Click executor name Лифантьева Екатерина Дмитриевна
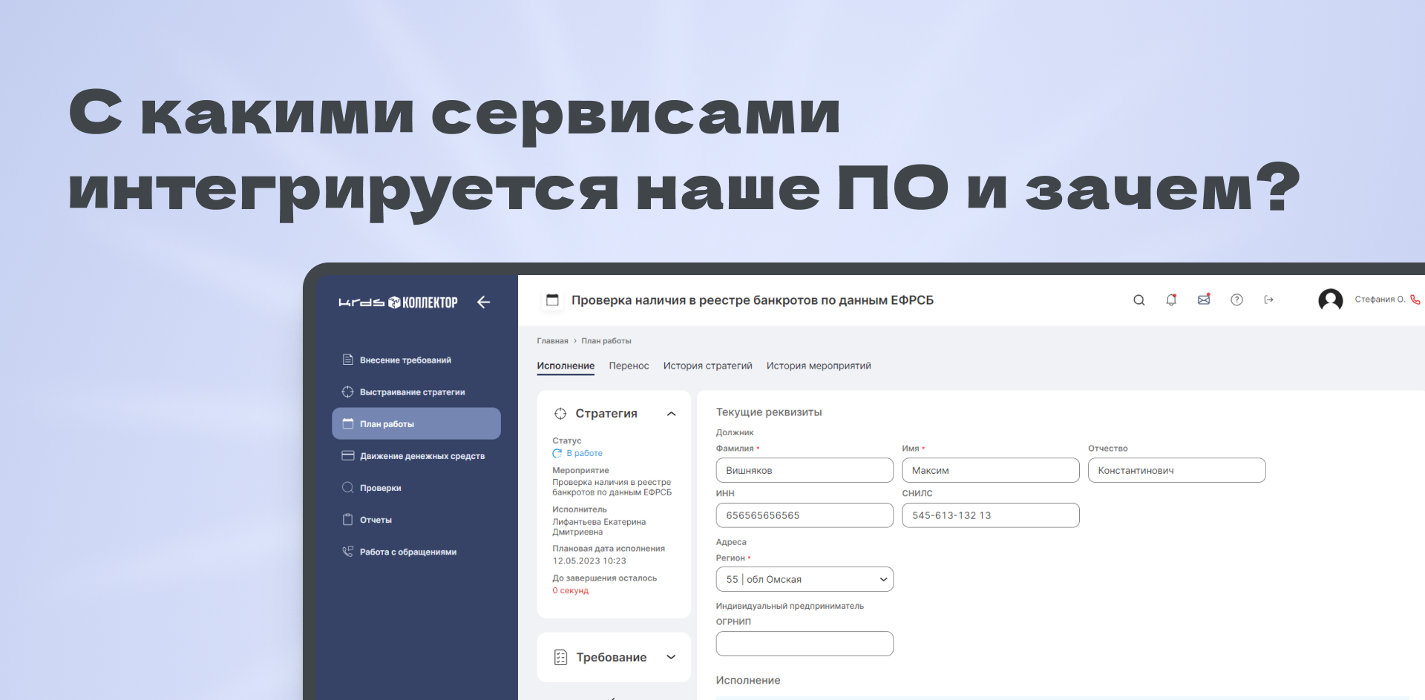This screenshot has width=1425, height=700. point(599,526)
